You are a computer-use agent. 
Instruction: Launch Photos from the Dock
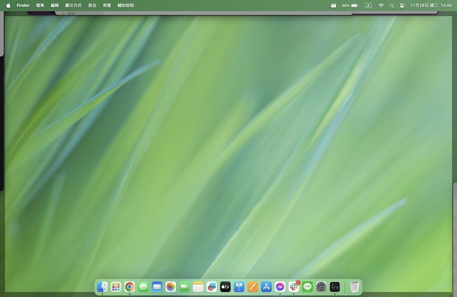(x=170, y=287)
